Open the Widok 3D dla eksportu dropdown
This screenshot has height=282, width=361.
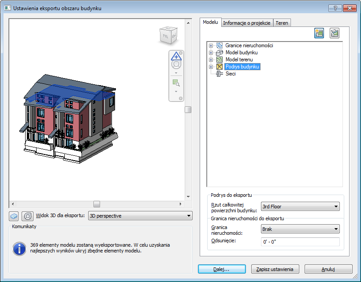(140, 216)
